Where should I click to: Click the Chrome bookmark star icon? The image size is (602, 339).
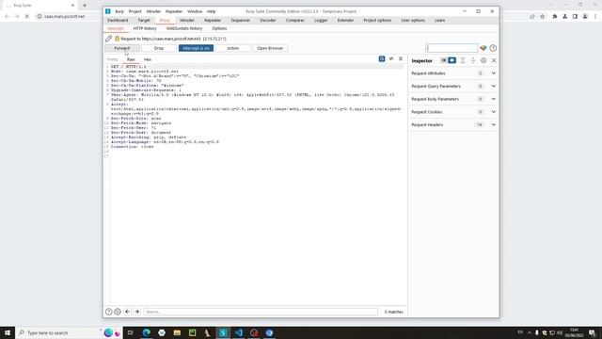coord(543,17)
